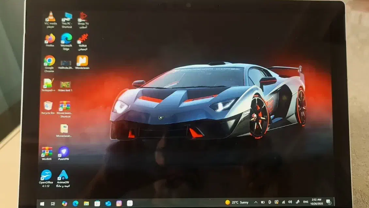The width and height of the screenshot is (369, 208).
Task: Click the Elmas TV desktop shortcut
Action: click(83, 17)
